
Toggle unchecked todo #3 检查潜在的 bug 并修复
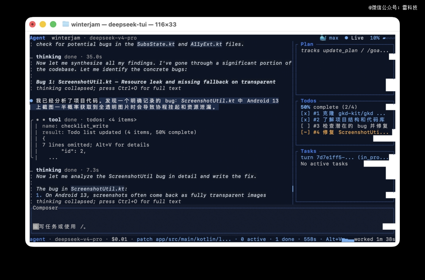pyautogui.click(x=344, y=126)
